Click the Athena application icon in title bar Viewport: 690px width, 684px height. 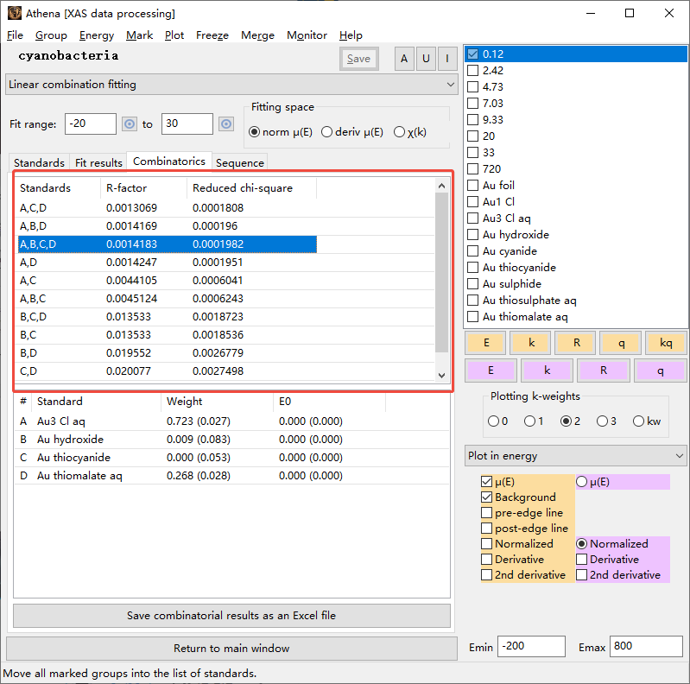click(x=15, y=13)
